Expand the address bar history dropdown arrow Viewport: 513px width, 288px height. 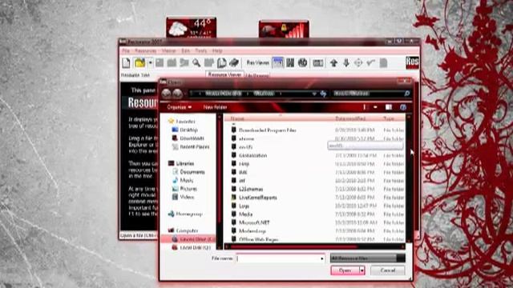(x=314, y=94)
